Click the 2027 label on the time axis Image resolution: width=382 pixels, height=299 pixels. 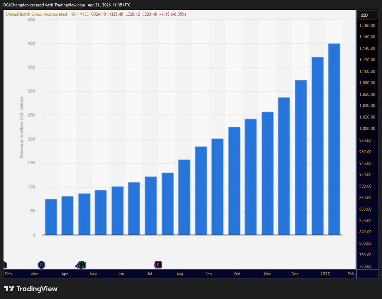(x=325, y=274)
